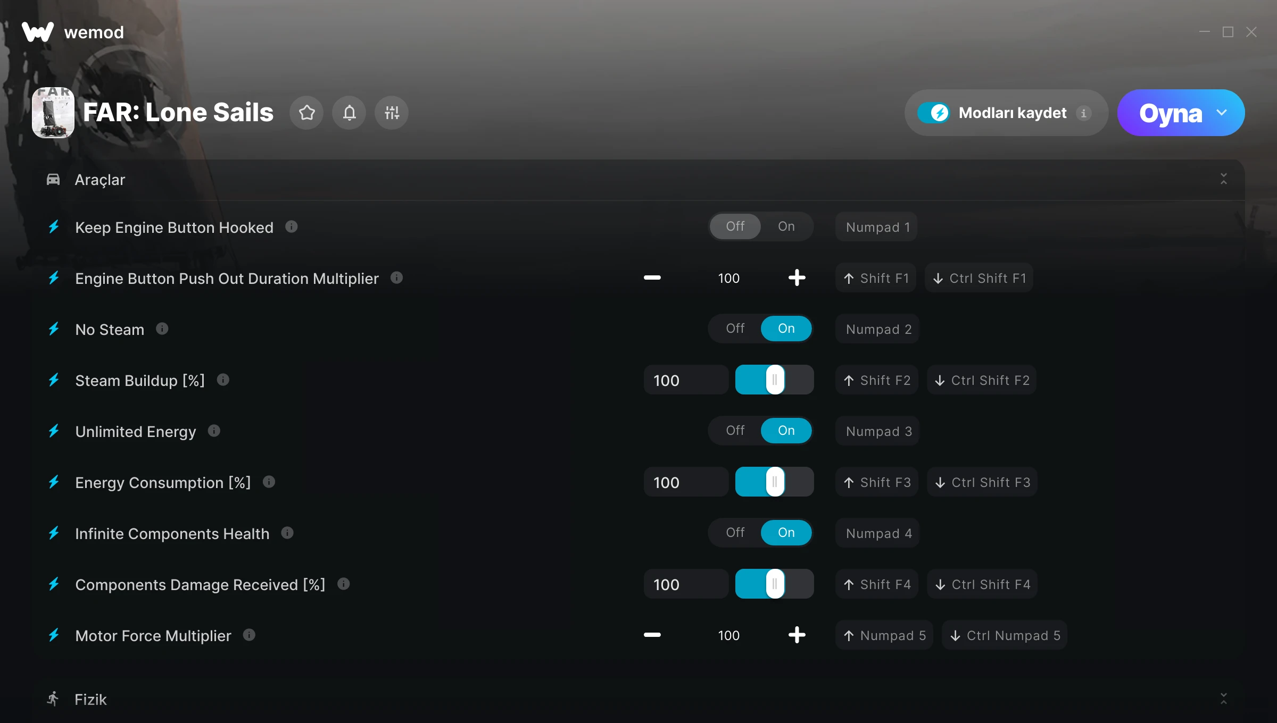Show info icon next to No Steam
Image resolution: width=1277 pixels, height=723 pixels.
(162, 329)
